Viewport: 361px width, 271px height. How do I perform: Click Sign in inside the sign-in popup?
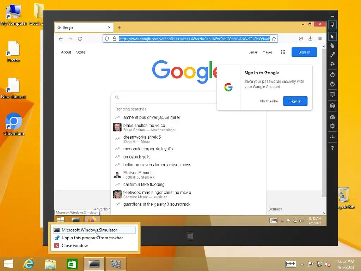295,101
